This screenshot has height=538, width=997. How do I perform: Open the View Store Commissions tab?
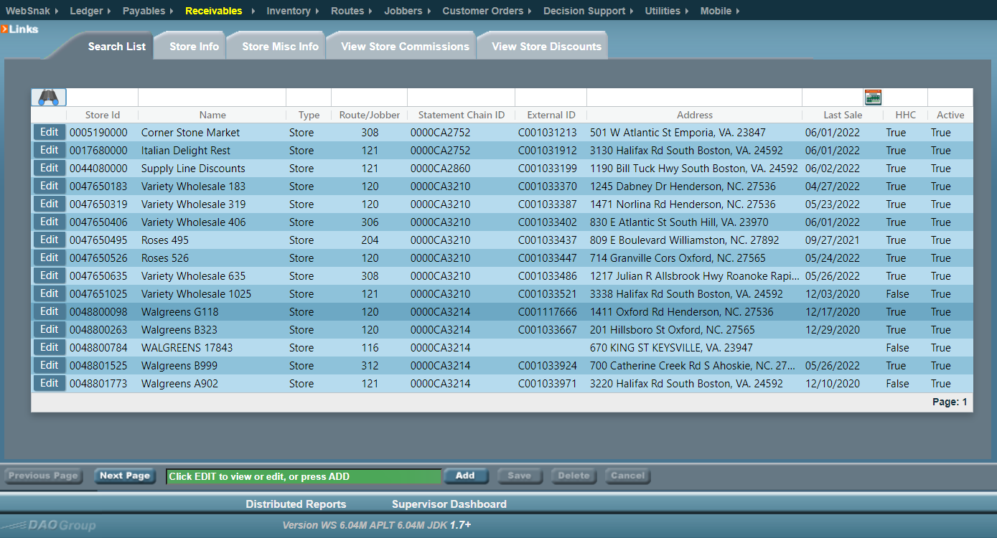pos(405,47)
